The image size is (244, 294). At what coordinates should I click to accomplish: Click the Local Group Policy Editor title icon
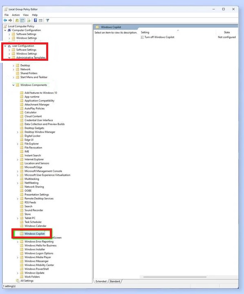6,9
